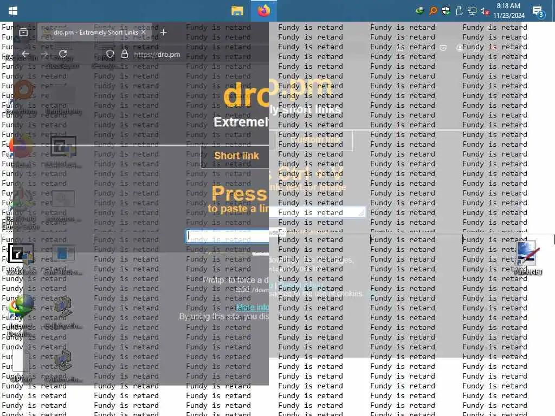Click the Firefox View icon left of tab
Viewport: 555px width, 416px height.
[23, 32]
